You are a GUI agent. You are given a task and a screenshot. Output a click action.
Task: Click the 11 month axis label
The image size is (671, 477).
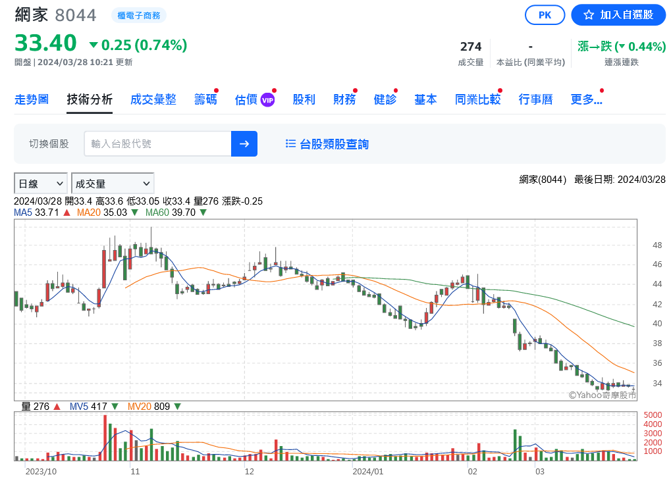pyautogui.click(x=135, y=472)
